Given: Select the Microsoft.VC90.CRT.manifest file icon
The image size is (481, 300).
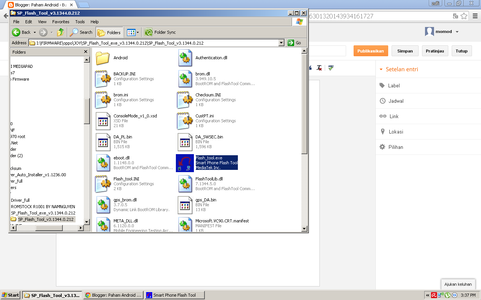Looking at the screenshot, I should (x=185, y=225).
